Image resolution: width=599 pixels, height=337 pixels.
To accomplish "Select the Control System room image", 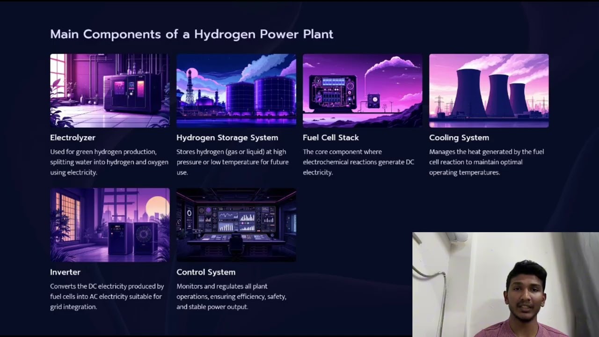I will tap(236, 225).
